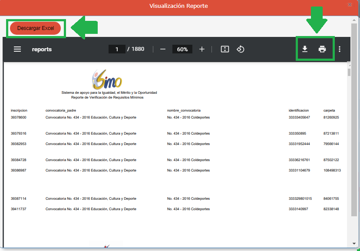Viewport: 360px width, 251px height.
Task: Print the report
Action: tap(322, 50)
